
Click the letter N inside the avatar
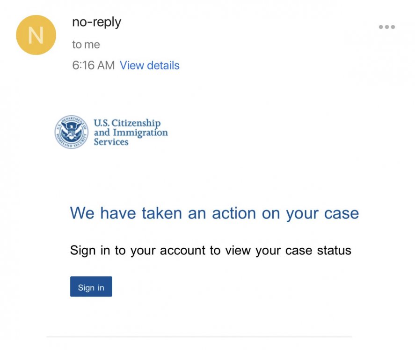coord(36,35)
